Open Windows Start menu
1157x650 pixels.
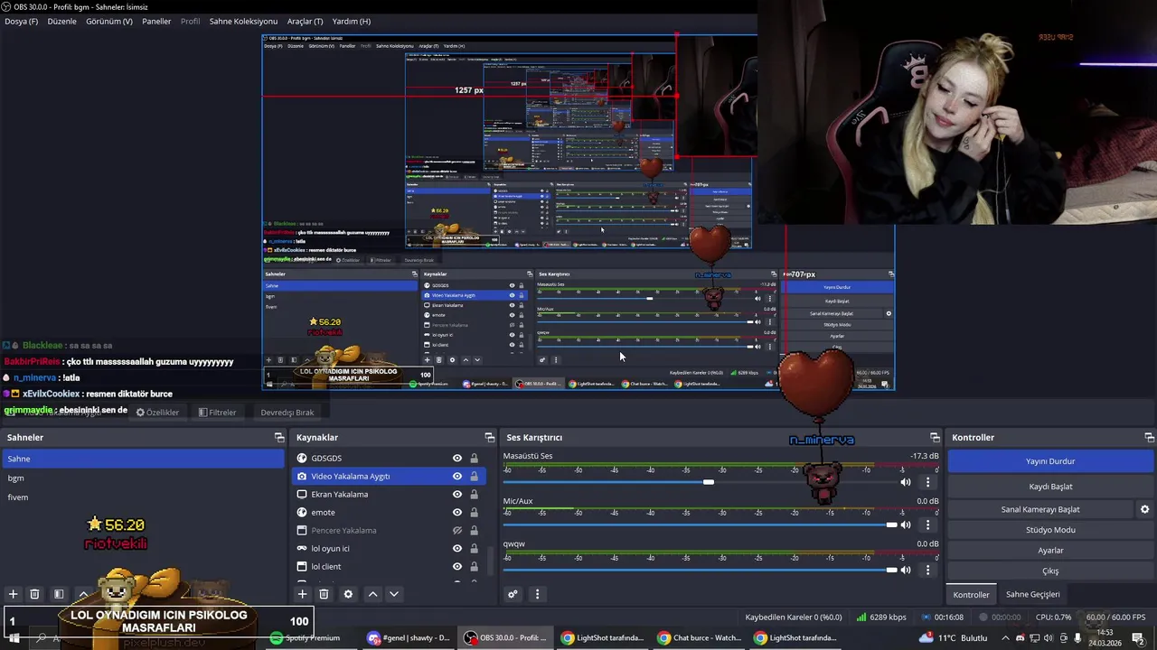[14, 637]
